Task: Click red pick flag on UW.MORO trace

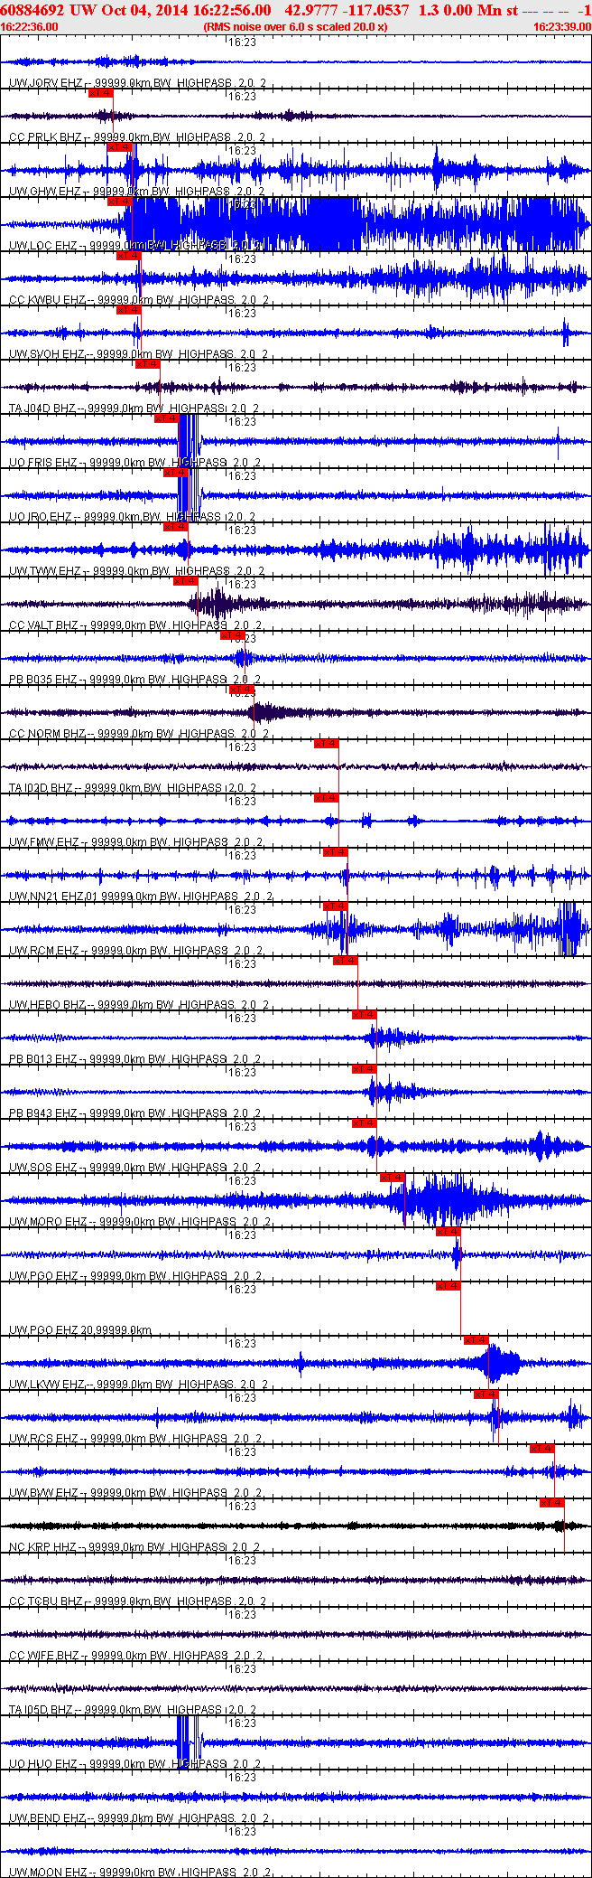Action: tap(392, 1178)
